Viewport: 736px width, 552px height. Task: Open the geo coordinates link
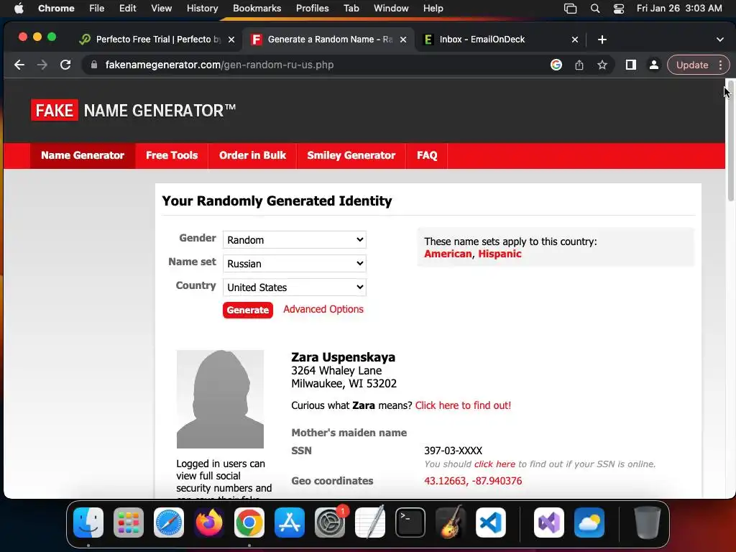(473, 481)
